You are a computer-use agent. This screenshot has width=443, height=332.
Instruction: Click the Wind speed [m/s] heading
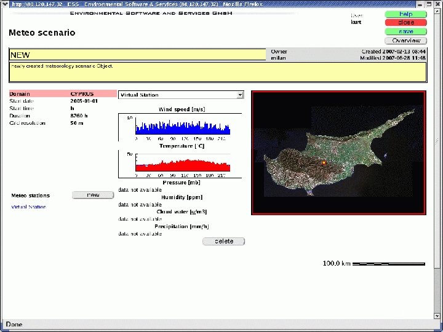[182, 109]
